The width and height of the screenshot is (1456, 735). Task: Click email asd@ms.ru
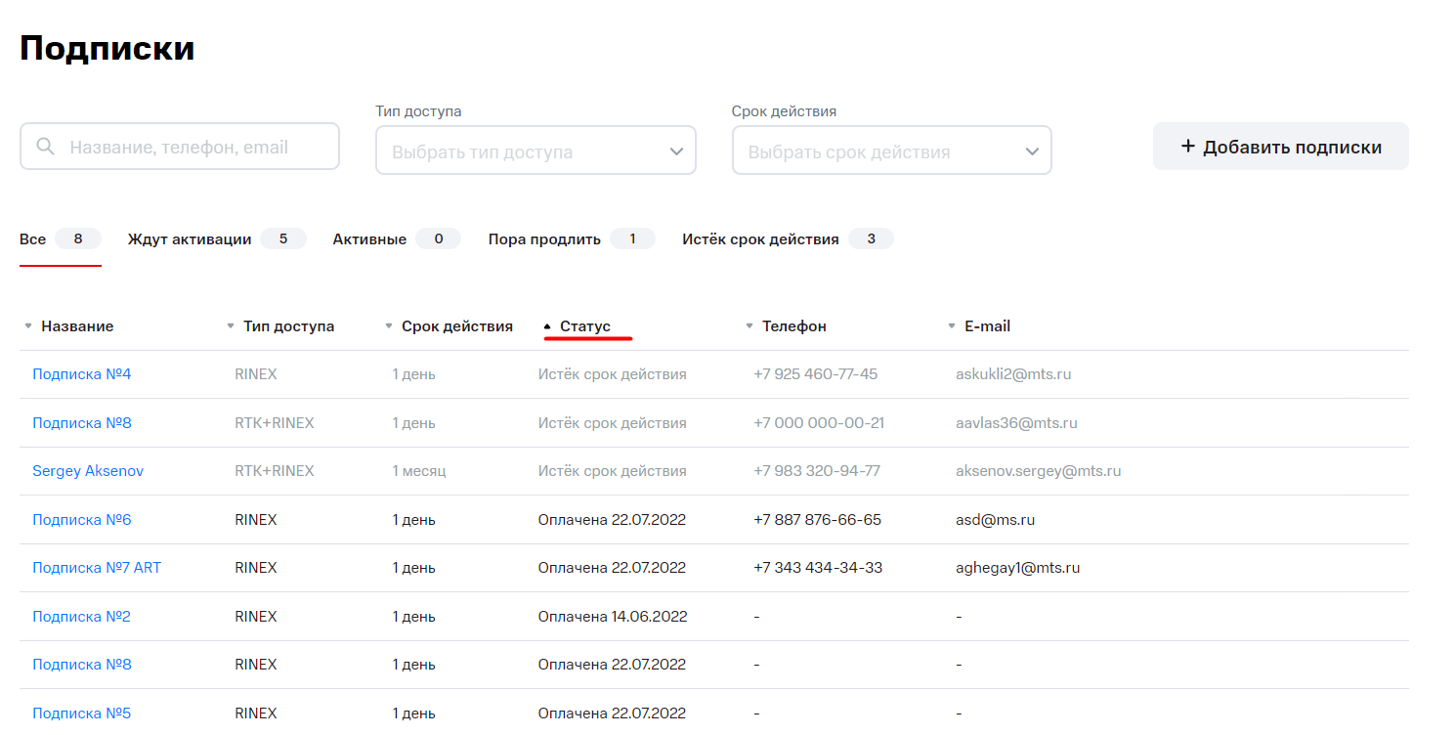pyautogui.click(x=995, y=520)
